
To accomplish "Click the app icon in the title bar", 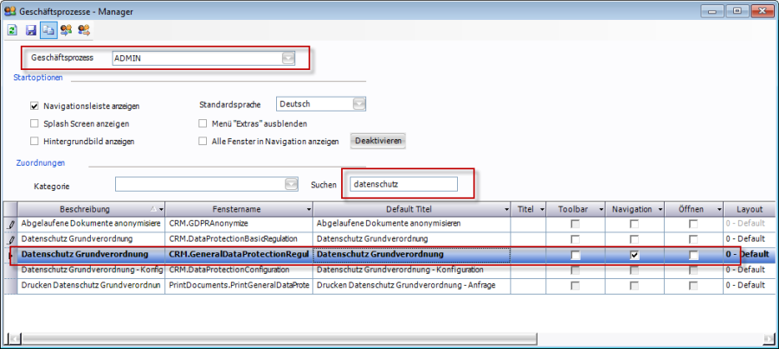I will [10, 10].
